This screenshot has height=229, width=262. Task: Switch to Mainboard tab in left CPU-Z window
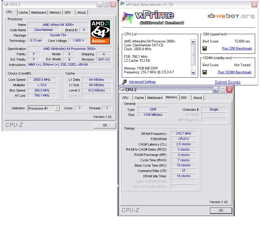coord(39,12)
